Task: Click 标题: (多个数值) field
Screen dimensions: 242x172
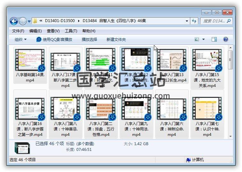Action: [80, 144]
